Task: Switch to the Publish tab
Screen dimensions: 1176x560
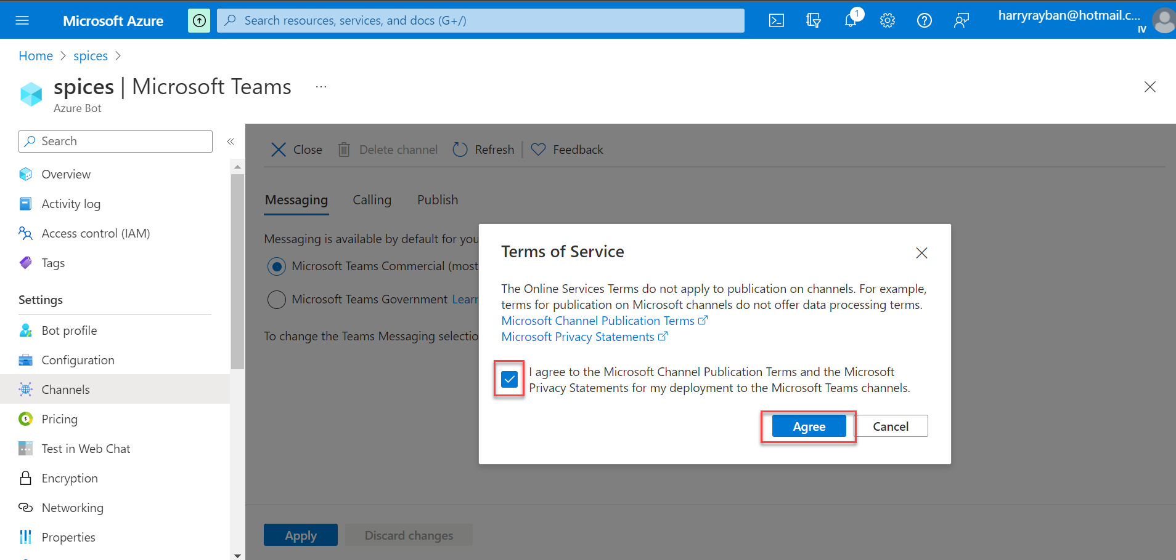Action: point(438,200)
